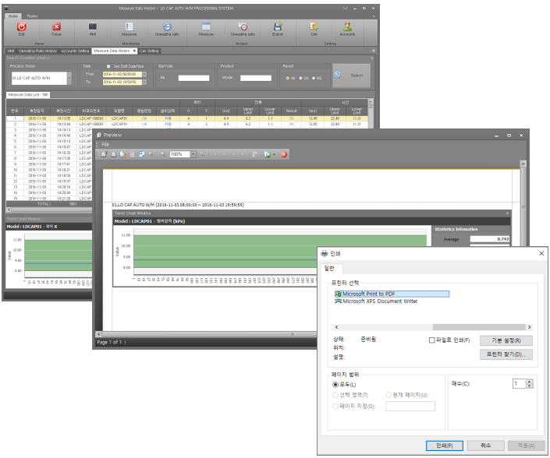Click the Export icon in the ribbon

point(278,26)
